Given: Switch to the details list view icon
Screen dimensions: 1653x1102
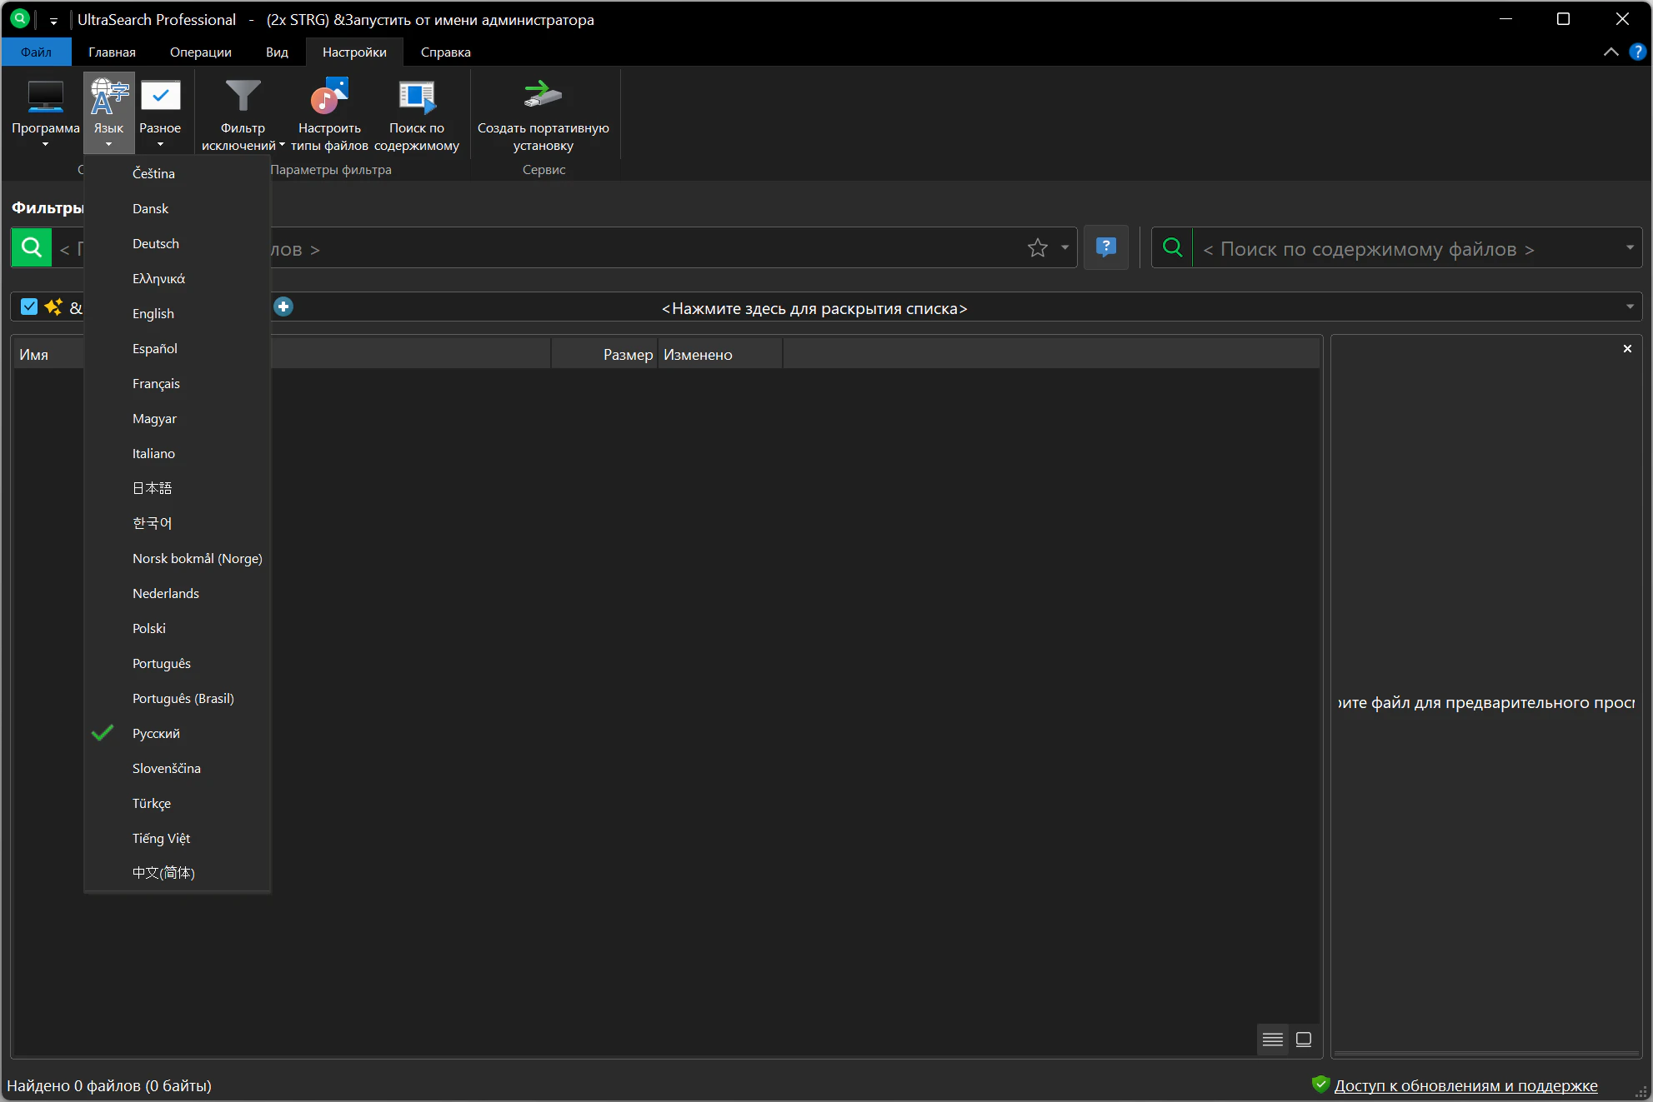Looking at the screenshot, I should 1272,1040.
